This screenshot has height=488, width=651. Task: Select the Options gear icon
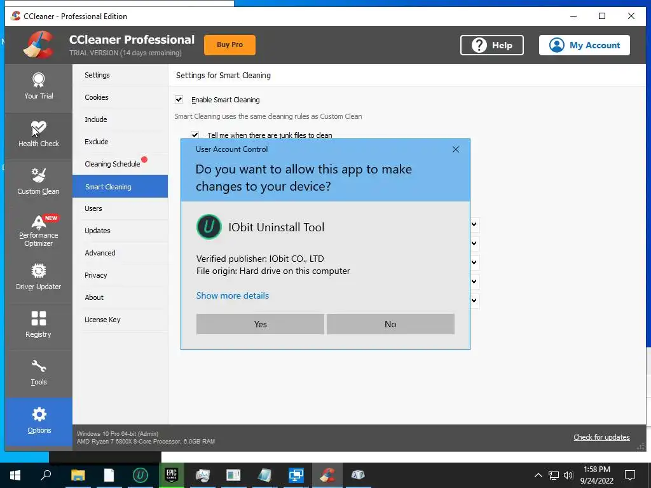pos(39,414)
